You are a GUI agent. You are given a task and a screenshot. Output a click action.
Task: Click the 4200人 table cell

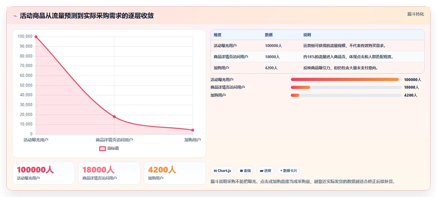(x=271, y=68)
